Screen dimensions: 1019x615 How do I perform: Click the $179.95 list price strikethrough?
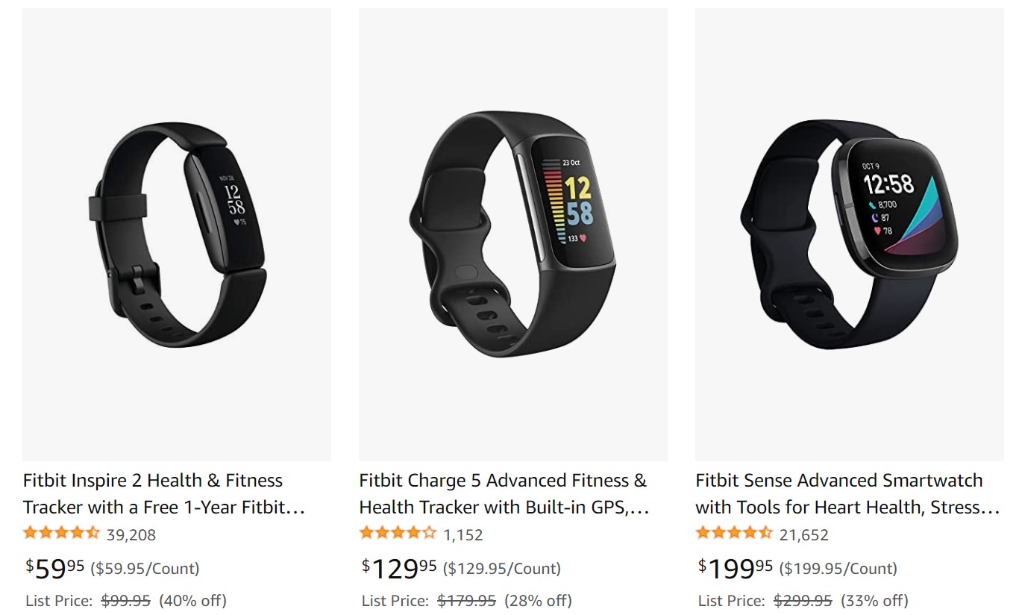click(467, 601)
